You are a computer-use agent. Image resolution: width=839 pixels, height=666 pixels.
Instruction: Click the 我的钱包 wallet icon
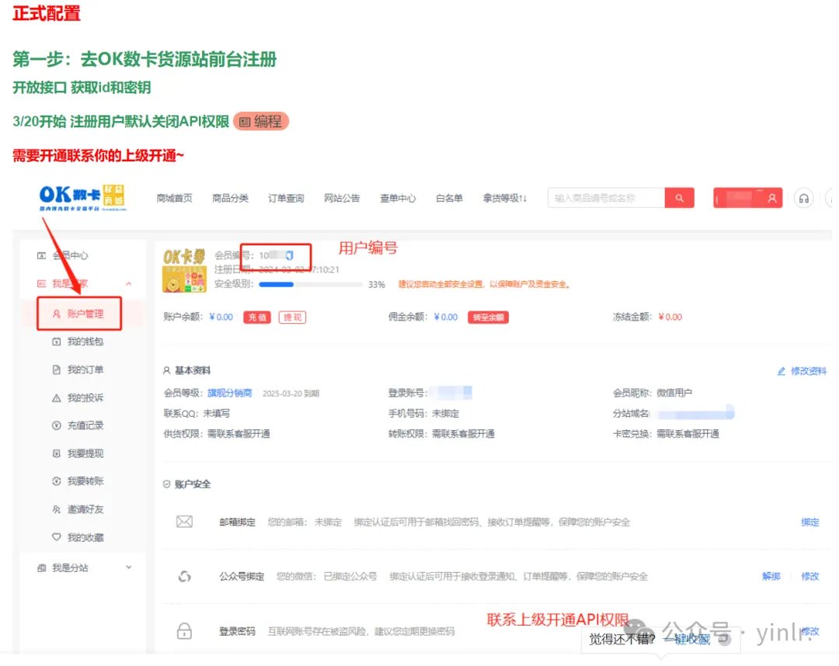[56, 342]
